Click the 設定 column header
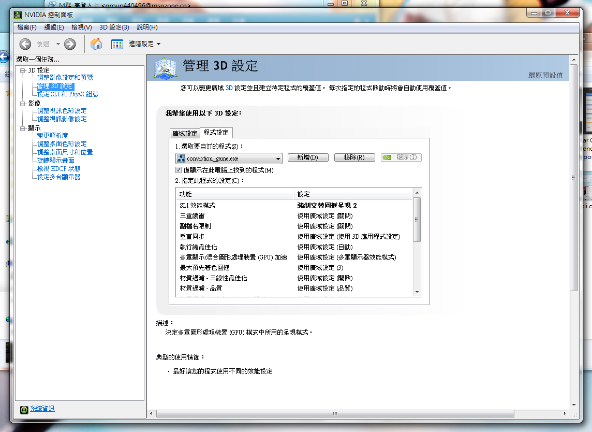592x432 pixels. coord(353,194)
